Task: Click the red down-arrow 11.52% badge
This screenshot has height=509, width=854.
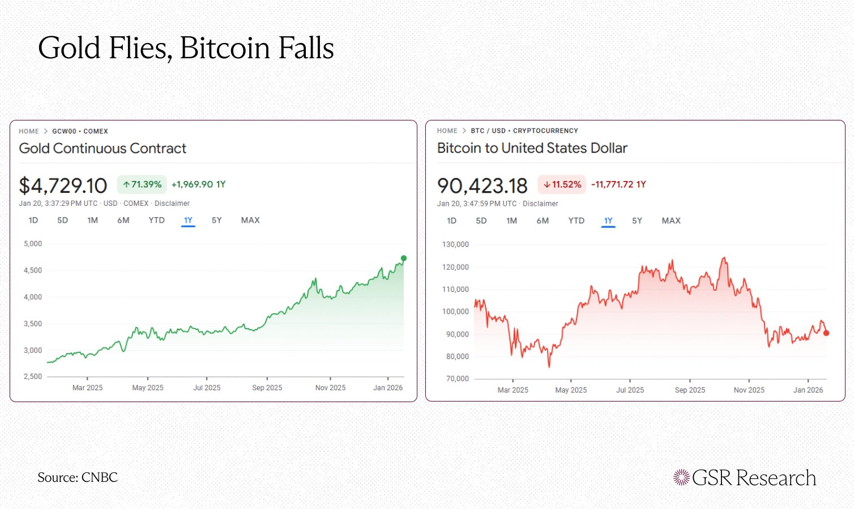Action: click(x=562, y=184)
